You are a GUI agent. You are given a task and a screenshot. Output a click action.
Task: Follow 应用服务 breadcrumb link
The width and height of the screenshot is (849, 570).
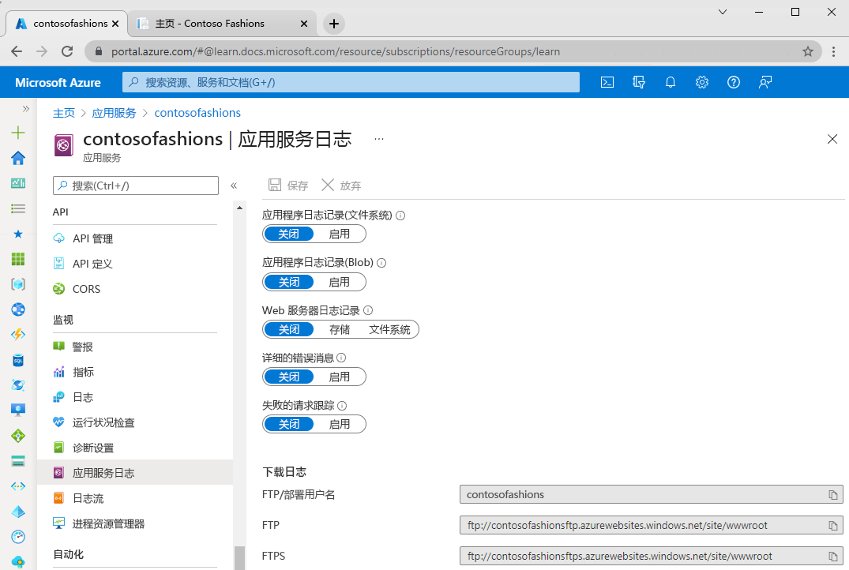114,113
